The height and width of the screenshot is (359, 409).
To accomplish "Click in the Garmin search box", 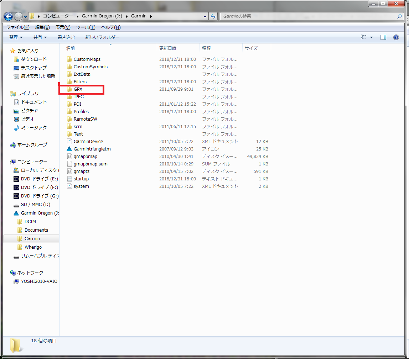I will 308,16.
